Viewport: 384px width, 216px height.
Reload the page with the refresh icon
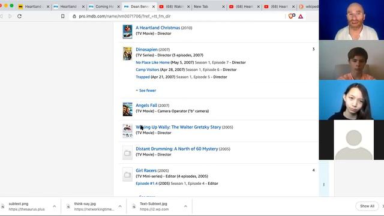tap(19, 16)
